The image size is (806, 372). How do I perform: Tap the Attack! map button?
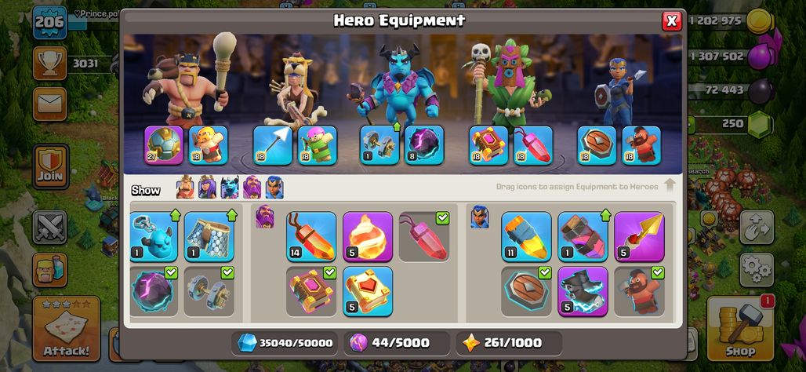coord(67,329)
